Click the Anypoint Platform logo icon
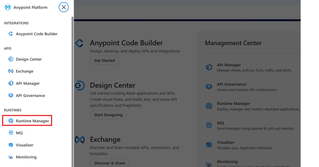Viewport: 319px width, 167px height. (x=8, y=7)
